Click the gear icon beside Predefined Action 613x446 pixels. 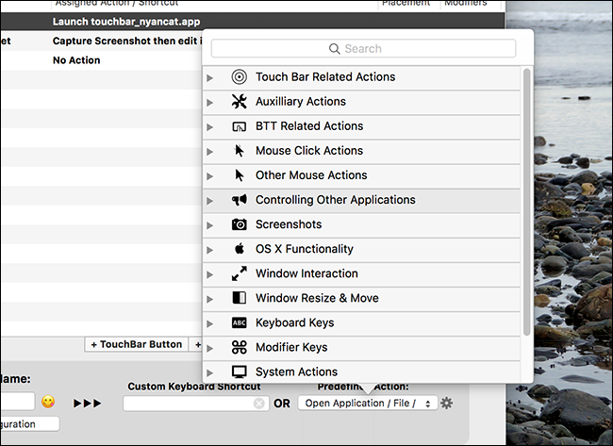(446, 403)
